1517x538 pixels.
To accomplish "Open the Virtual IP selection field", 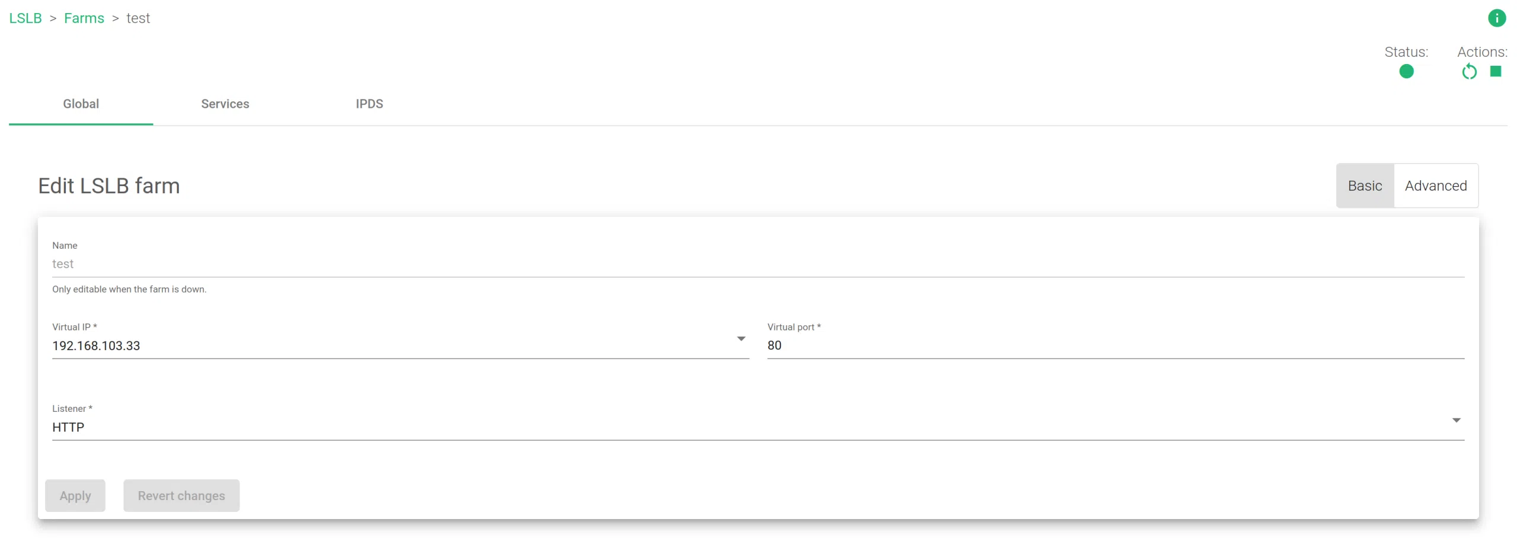I will point(391,345).
